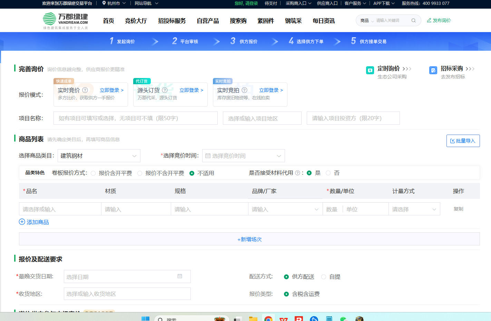Select the 报价含开平费 radio option
Image resolution: width=491 pixels, height=321 pixels.
coord(93,173)
